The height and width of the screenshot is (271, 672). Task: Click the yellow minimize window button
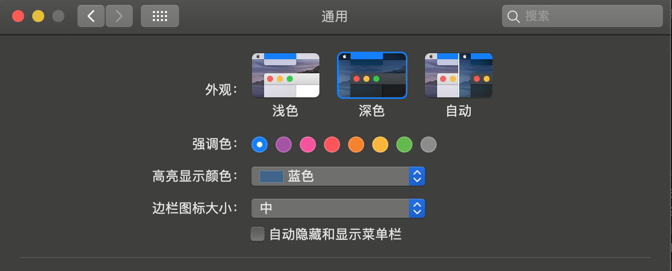(38, 16)
